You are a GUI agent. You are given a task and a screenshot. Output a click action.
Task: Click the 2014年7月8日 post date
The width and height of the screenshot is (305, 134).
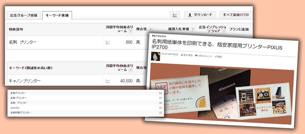(x=171, y=54)
